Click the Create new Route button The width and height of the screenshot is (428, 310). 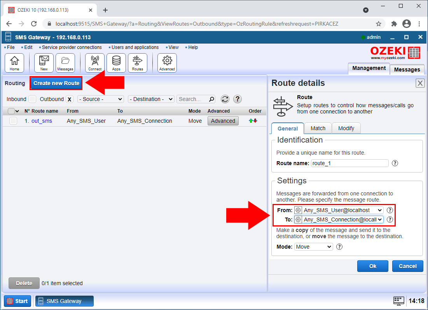[56, 83]
